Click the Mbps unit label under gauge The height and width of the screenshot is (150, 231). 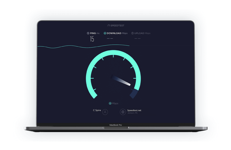(x=115, y=103)
